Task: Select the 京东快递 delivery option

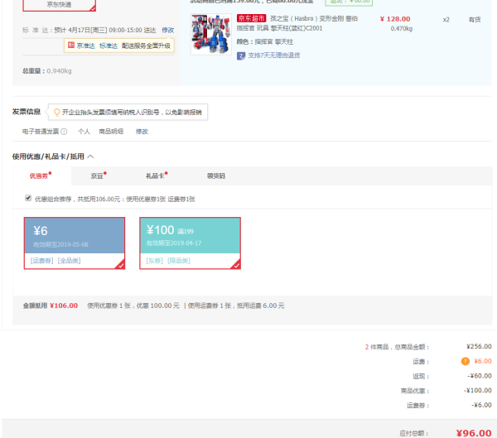Action: (x=60, y=5)
